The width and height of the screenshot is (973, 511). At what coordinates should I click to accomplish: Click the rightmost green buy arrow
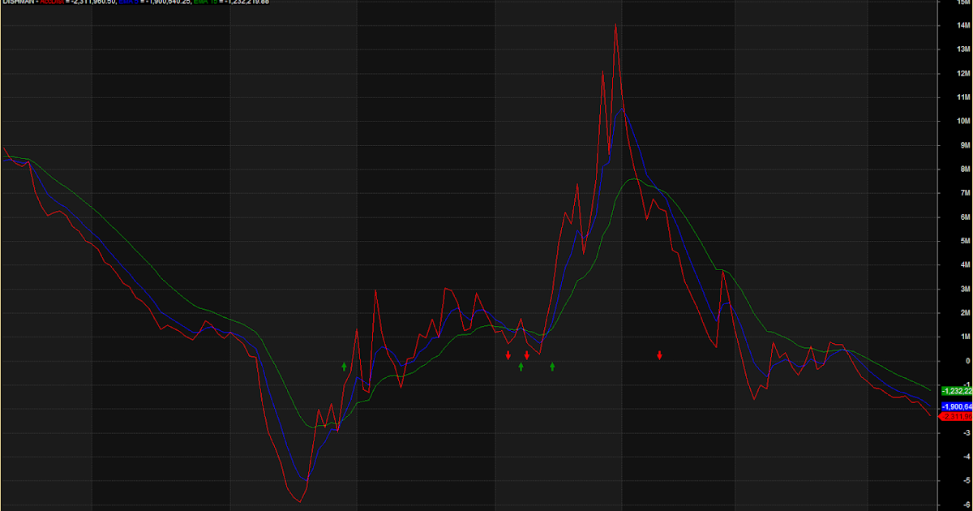click(552, 367)
